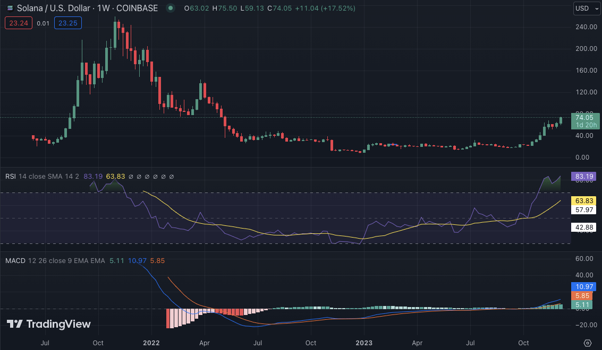The height and width of the screenshot is (350, 602).
Task: Click the yellow 63.83 RSI SMA axis label
Action: (x=584, y=200)
